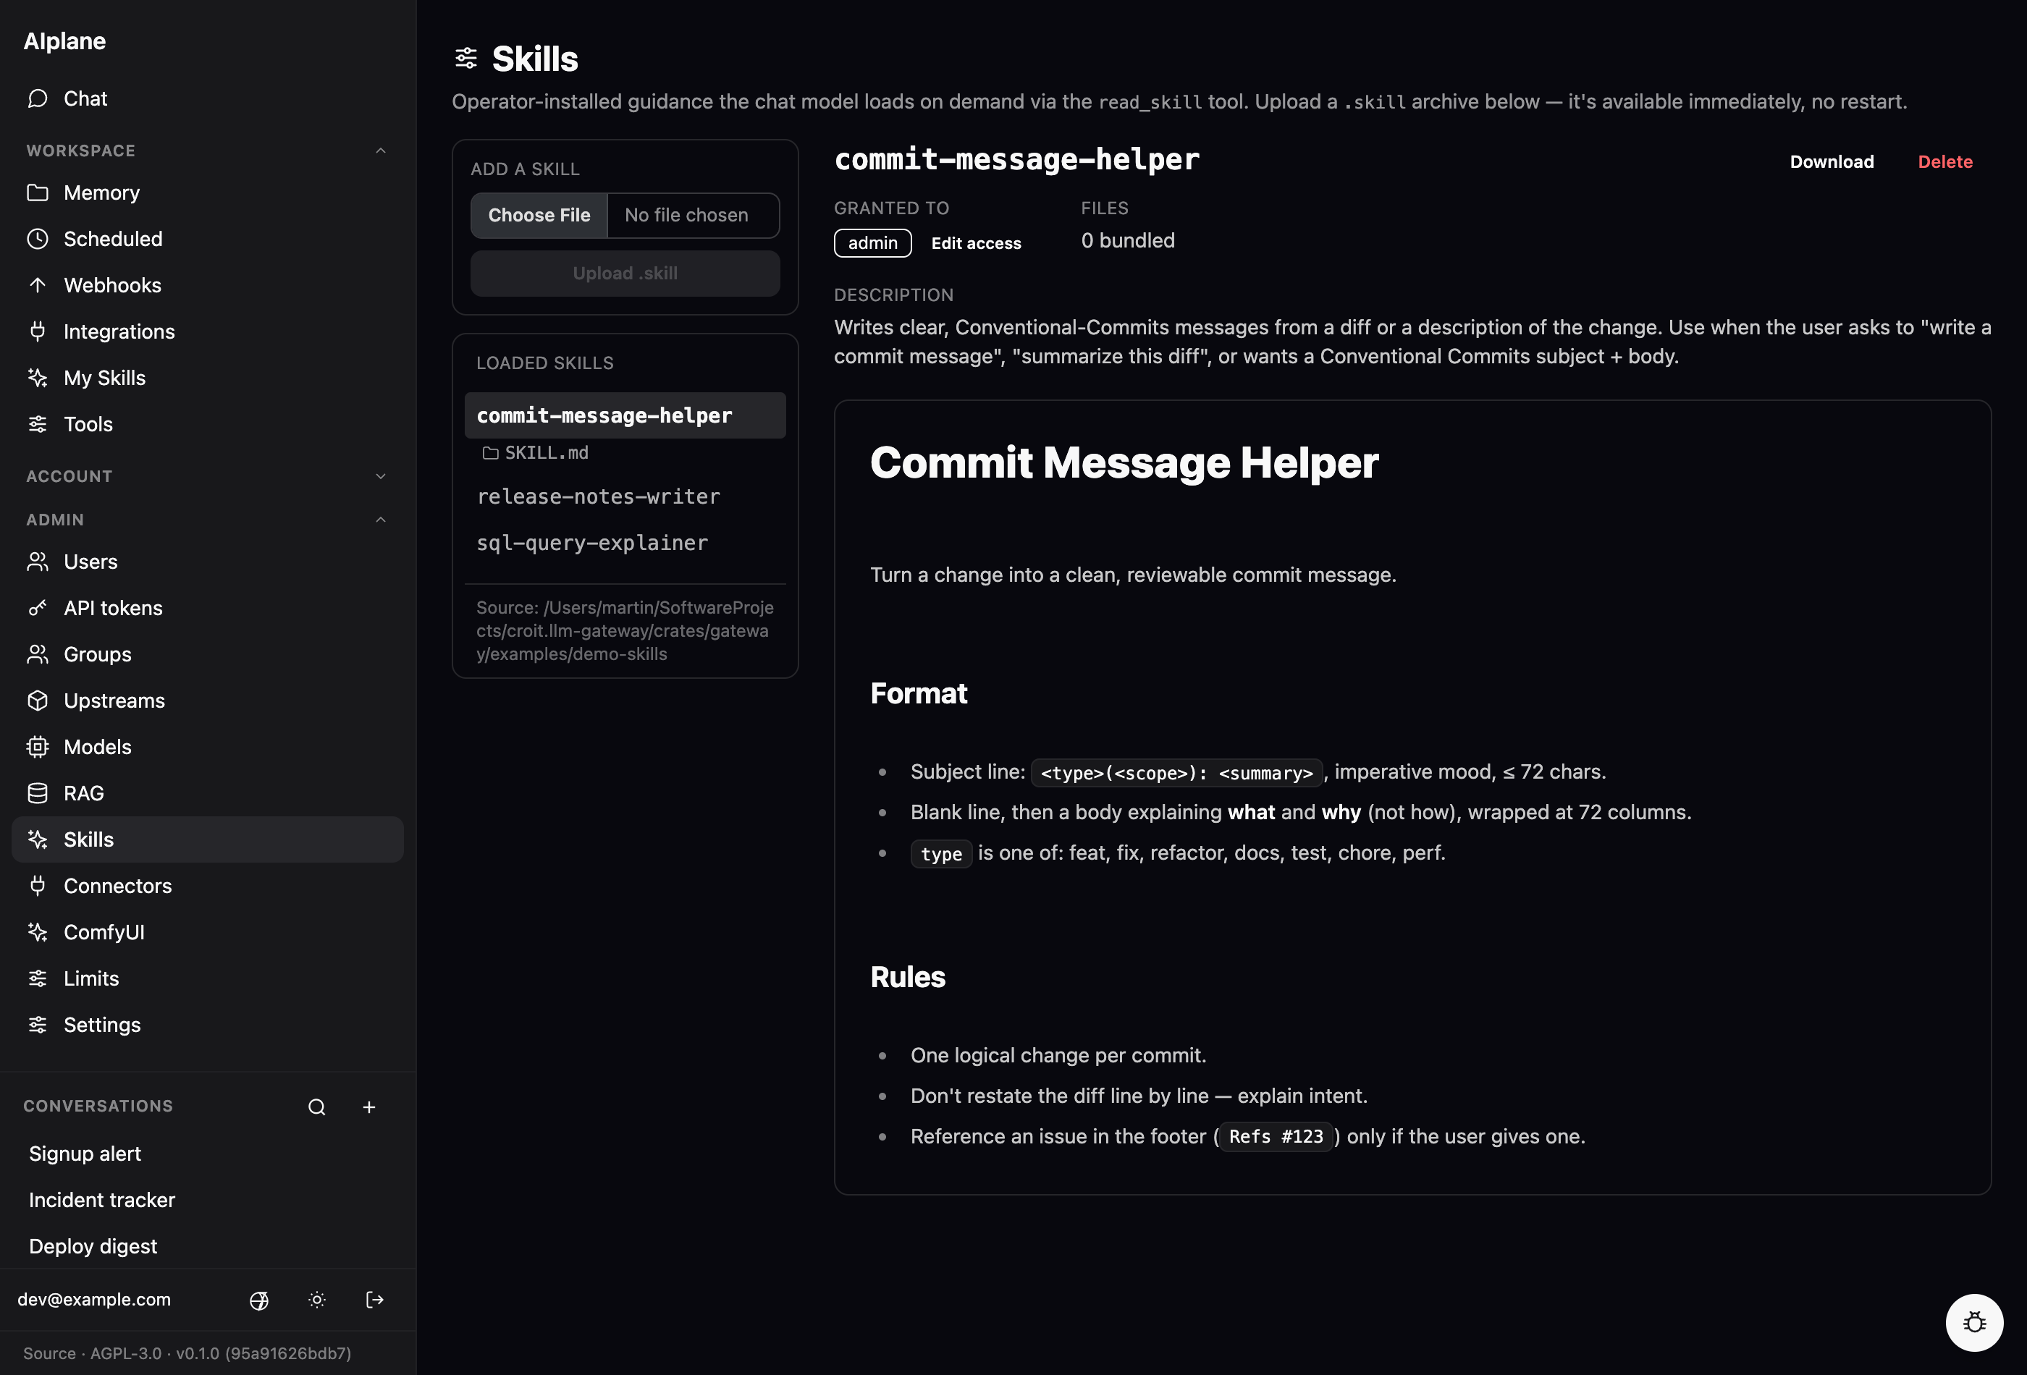Click the Webhooks arrow icon
This screenshot has width=2027, height=1375.
click(38, 285)
